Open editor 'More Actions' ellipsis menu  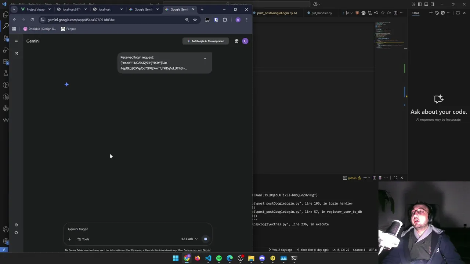(x=402, y=13)
